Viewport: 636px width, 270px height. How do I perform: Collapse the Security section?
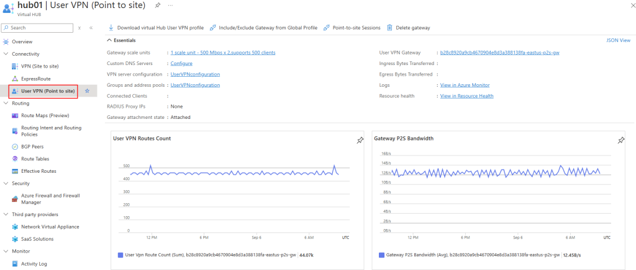coord(6,183)
